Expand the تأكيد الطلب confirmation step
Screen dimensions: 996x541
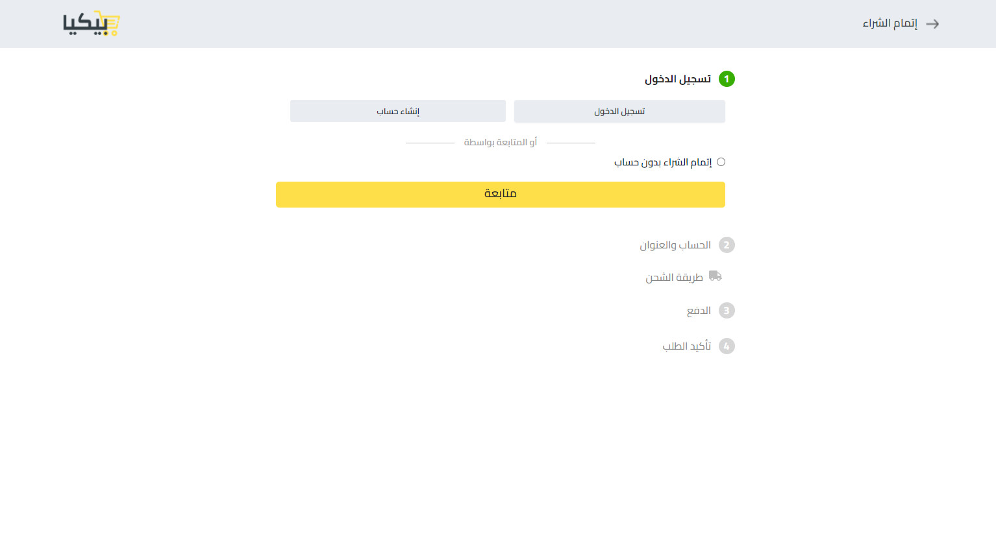pyautogui.click(x=686, y=346)
